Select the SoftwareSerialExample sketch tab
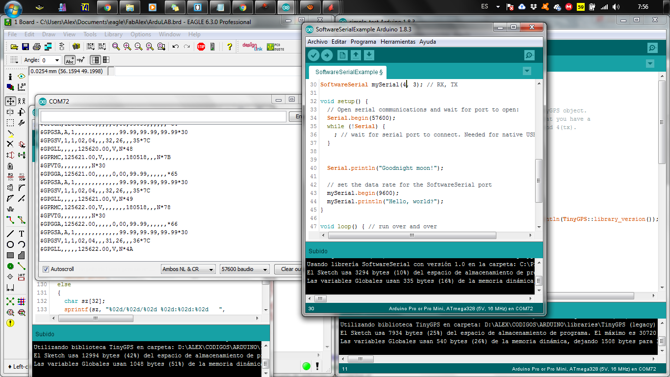Viewport: 670px width, 377px height. (x=347, y=72)
